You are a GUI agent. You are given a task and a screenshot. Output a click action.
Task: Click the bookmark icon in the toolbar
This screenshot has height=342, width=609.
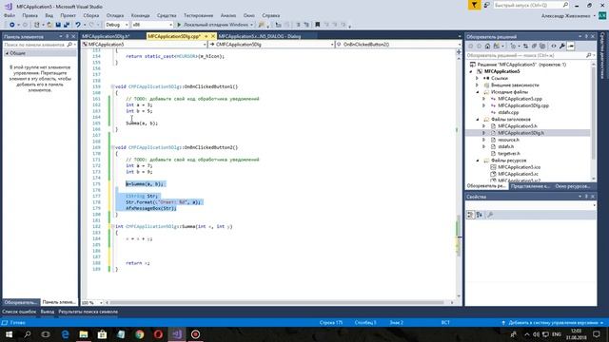[317, 25]
